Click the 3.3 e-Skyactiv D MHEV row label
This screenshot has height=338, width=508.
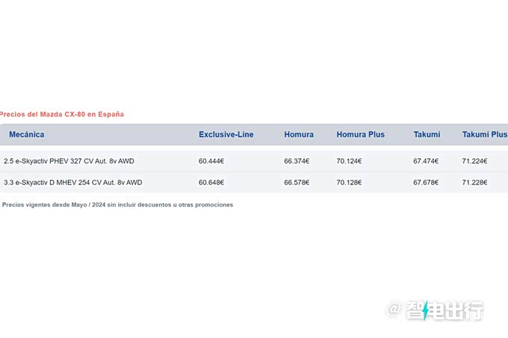pyautogui.click(x=73, y=182)
